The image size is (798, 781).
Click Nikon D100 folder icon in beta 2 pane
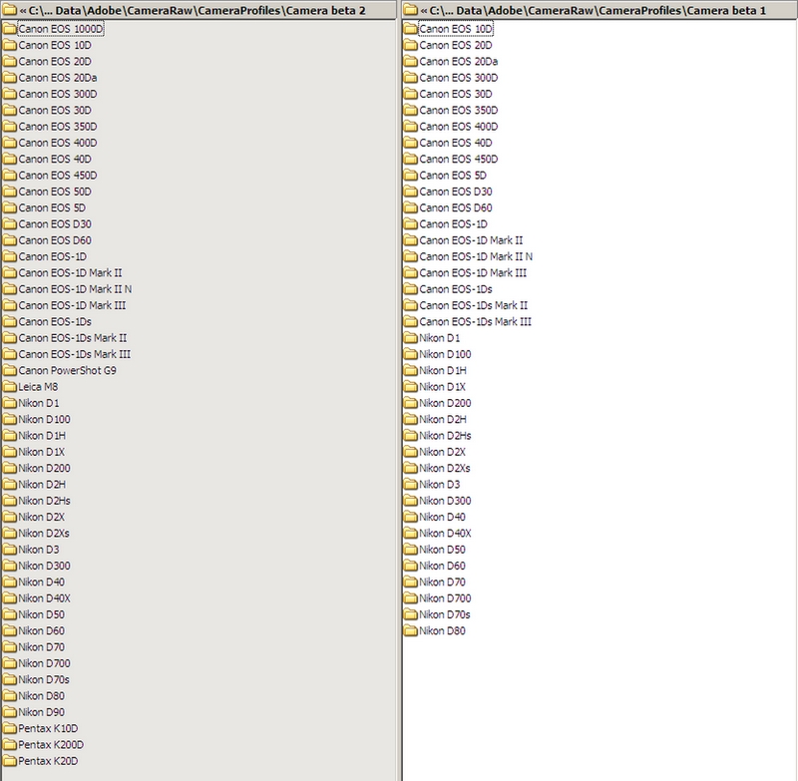point(10,420)
